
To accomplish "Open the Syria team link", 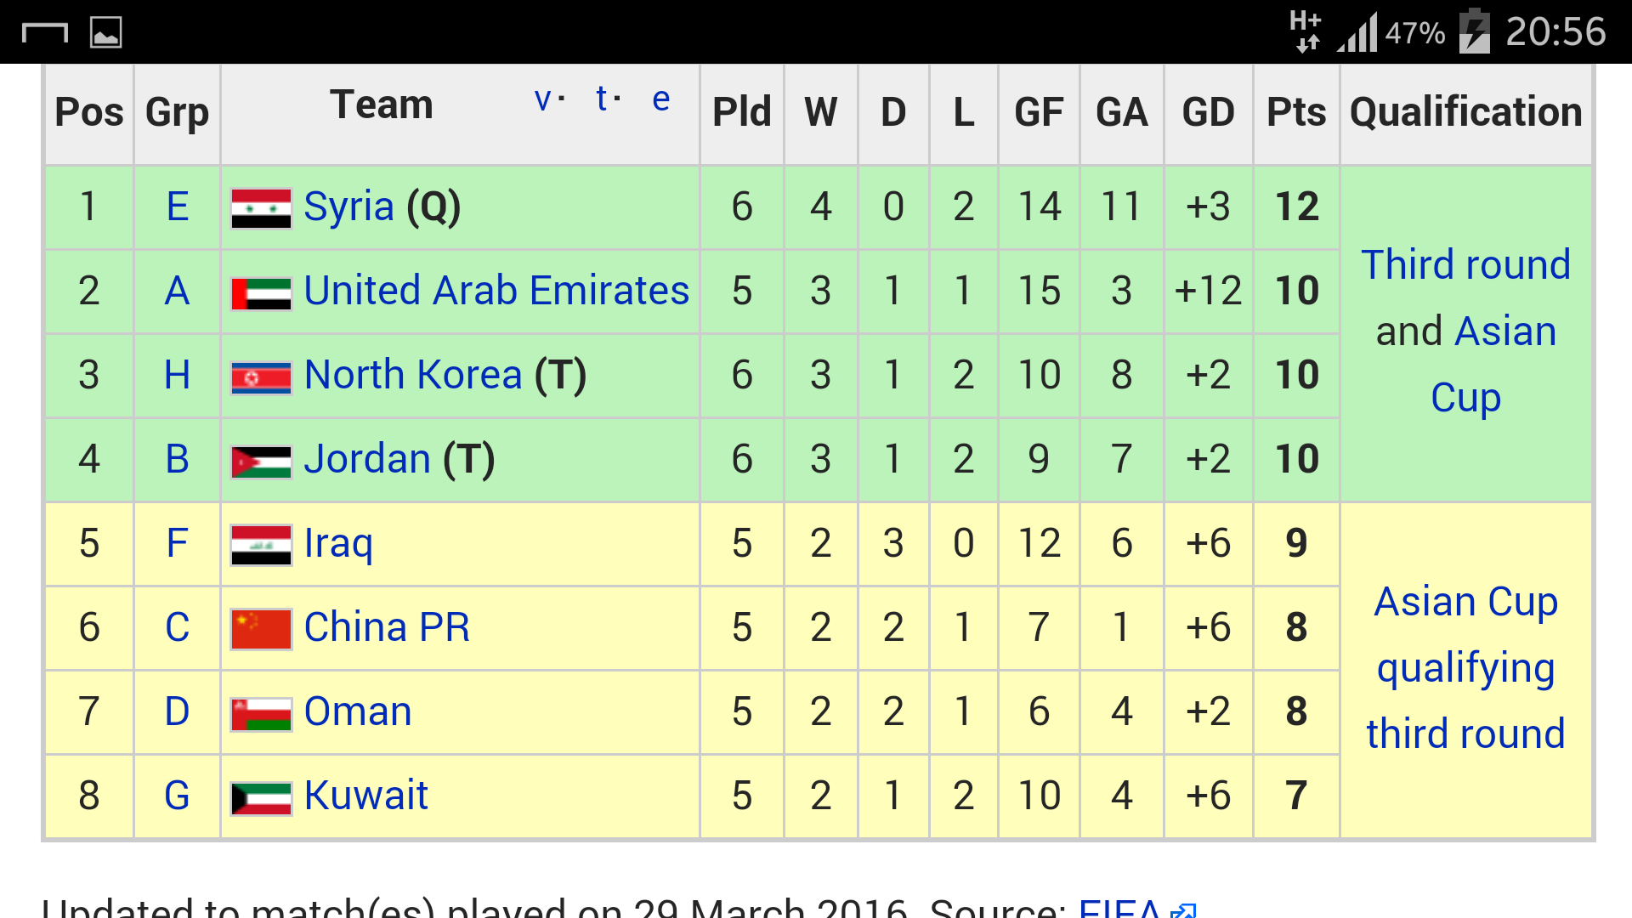I will coord(348,207).
